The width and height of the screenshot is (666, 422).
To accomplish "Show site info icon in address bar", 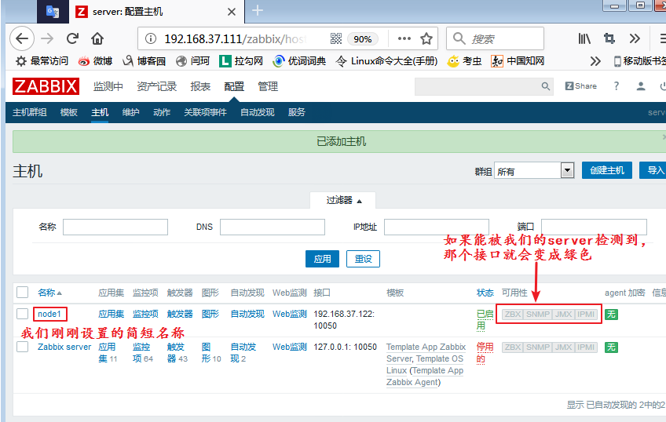I will click(x=151, y=39).
